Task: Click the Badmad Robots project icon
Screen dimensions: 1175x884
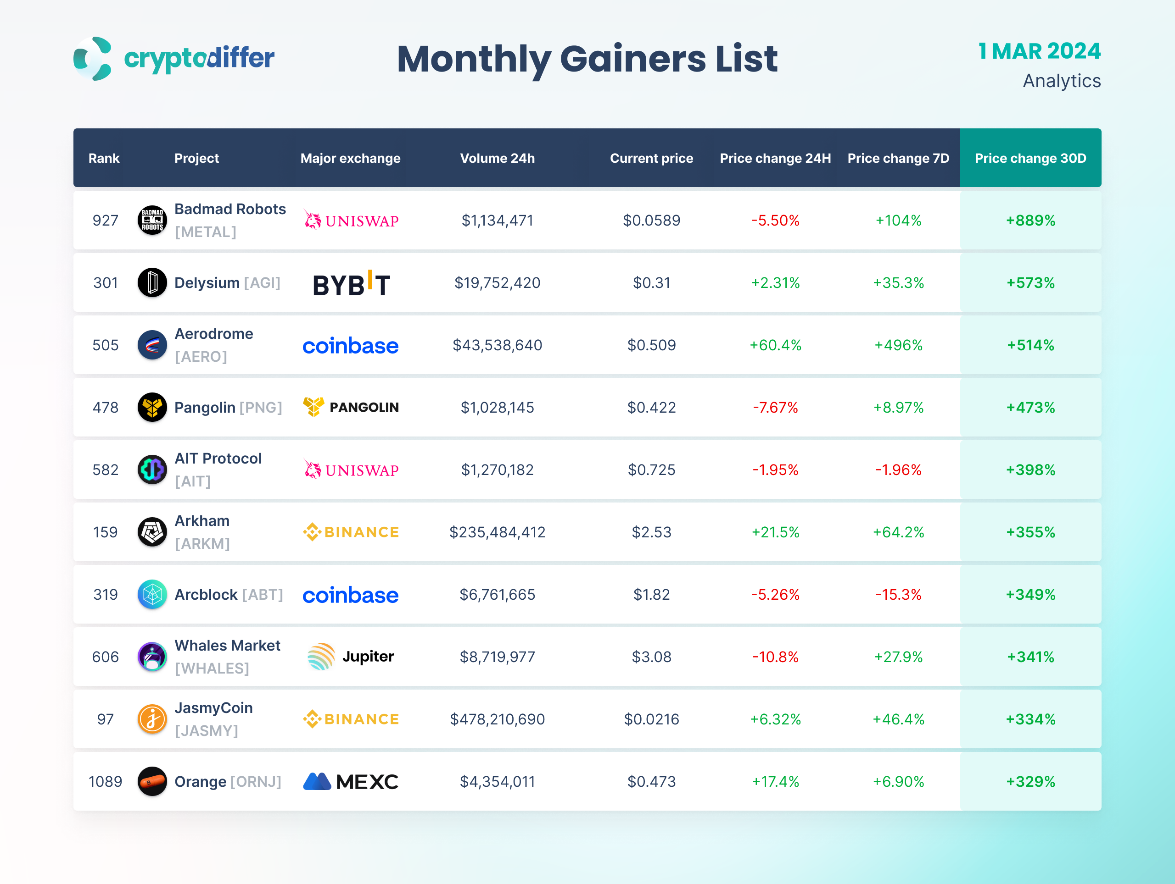Action: pyautogui.click(x=152, y=220)
